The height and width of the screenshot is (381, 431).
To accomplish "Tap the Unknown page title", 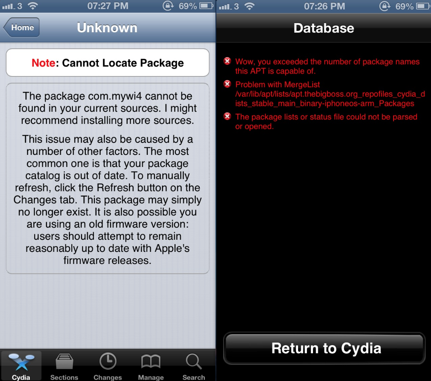I will pos(107,28).
